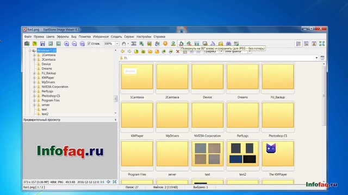The image size is (348, 195).
Task: Click the Infofaq.ru preview image
Action: tap(70, 151)
